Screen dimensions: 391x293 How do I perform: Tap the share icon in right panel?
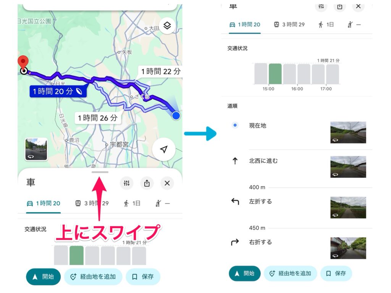339,6
